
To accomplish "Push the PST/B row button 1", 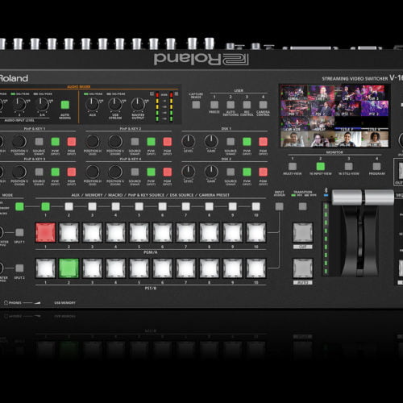I will pos(45,268).
